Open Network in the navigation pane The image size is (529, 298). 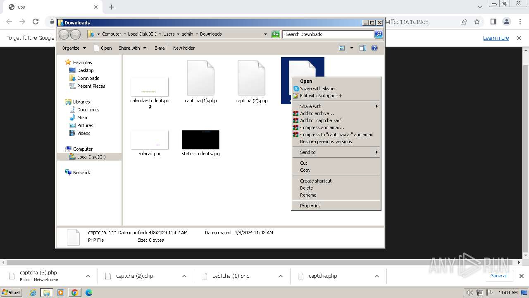coord(81,173)
